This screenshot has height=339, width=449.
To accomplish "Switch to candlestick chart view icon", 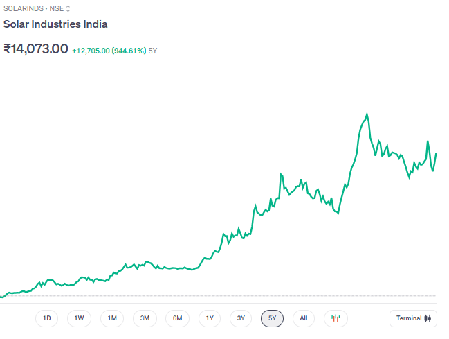I will click(336, 318).
